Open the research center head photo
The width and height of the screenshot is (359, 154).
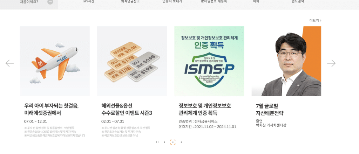[x=286, y=61]
